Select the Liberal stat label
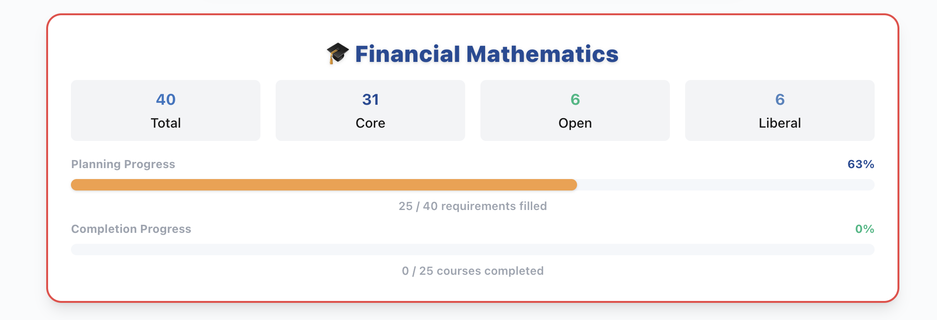The height and width of the screenshot is (320, 937). point(780,123)
